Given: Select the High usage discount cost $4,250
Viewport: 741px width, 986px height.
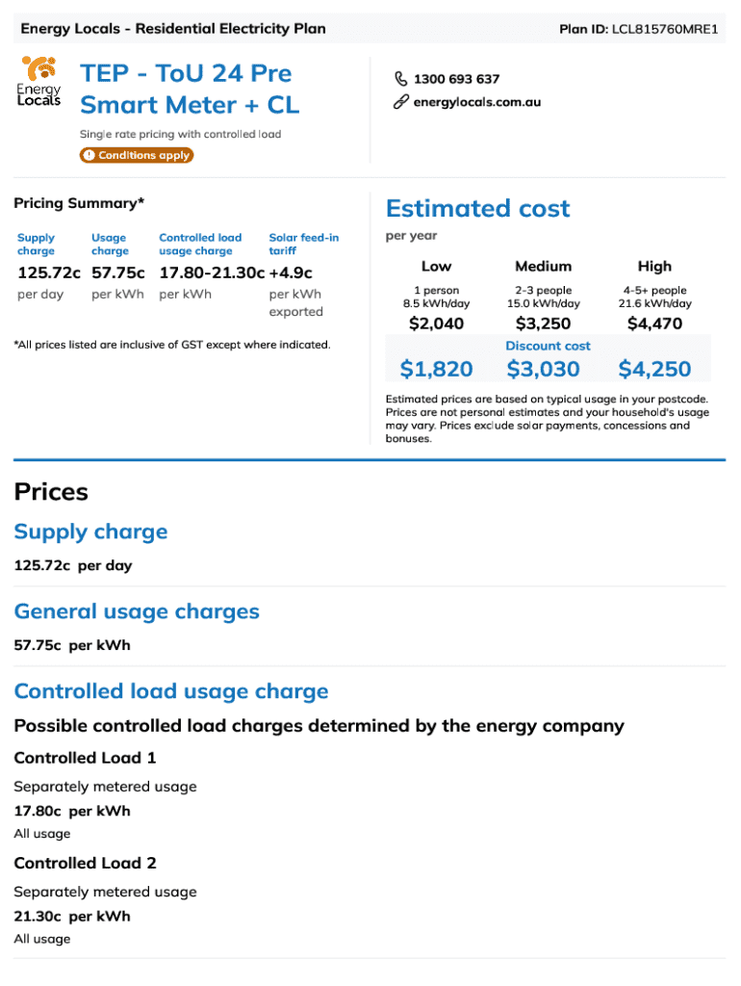Looking at the screenshot, I should 654,369.
